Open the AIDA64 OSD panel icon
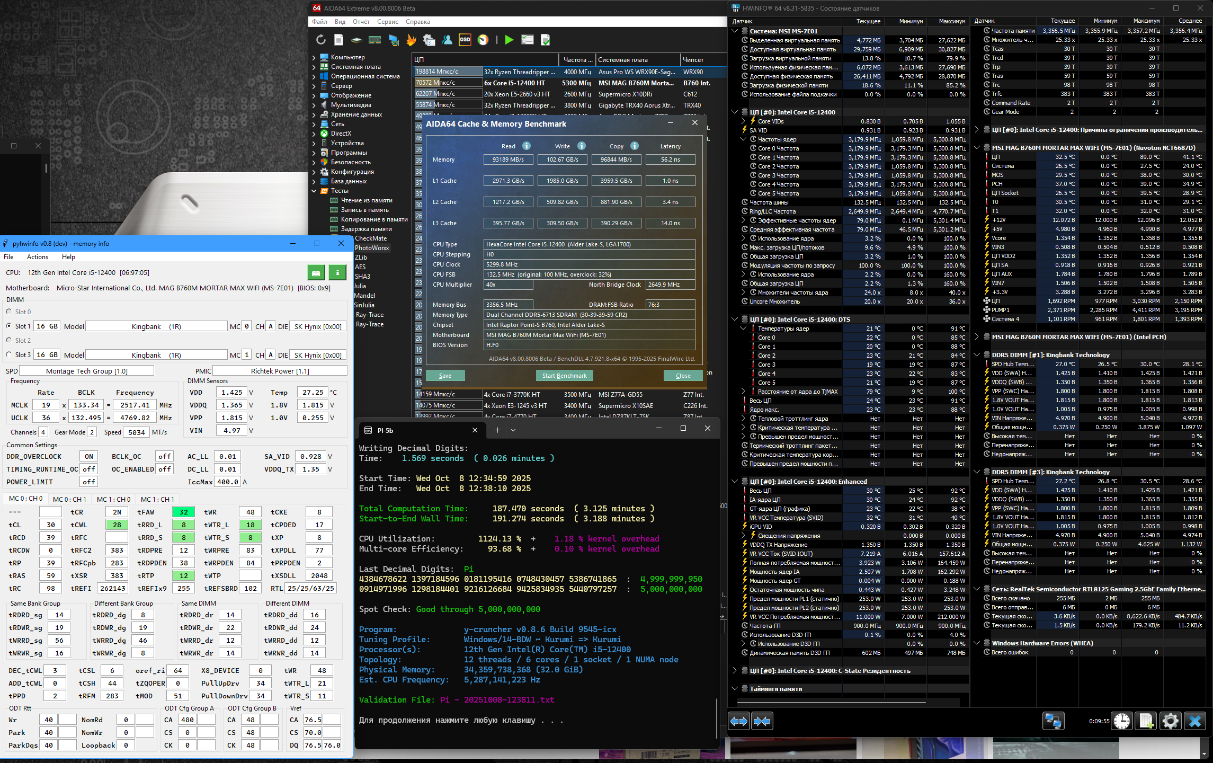1213x763 pixels. coord(465,40)
